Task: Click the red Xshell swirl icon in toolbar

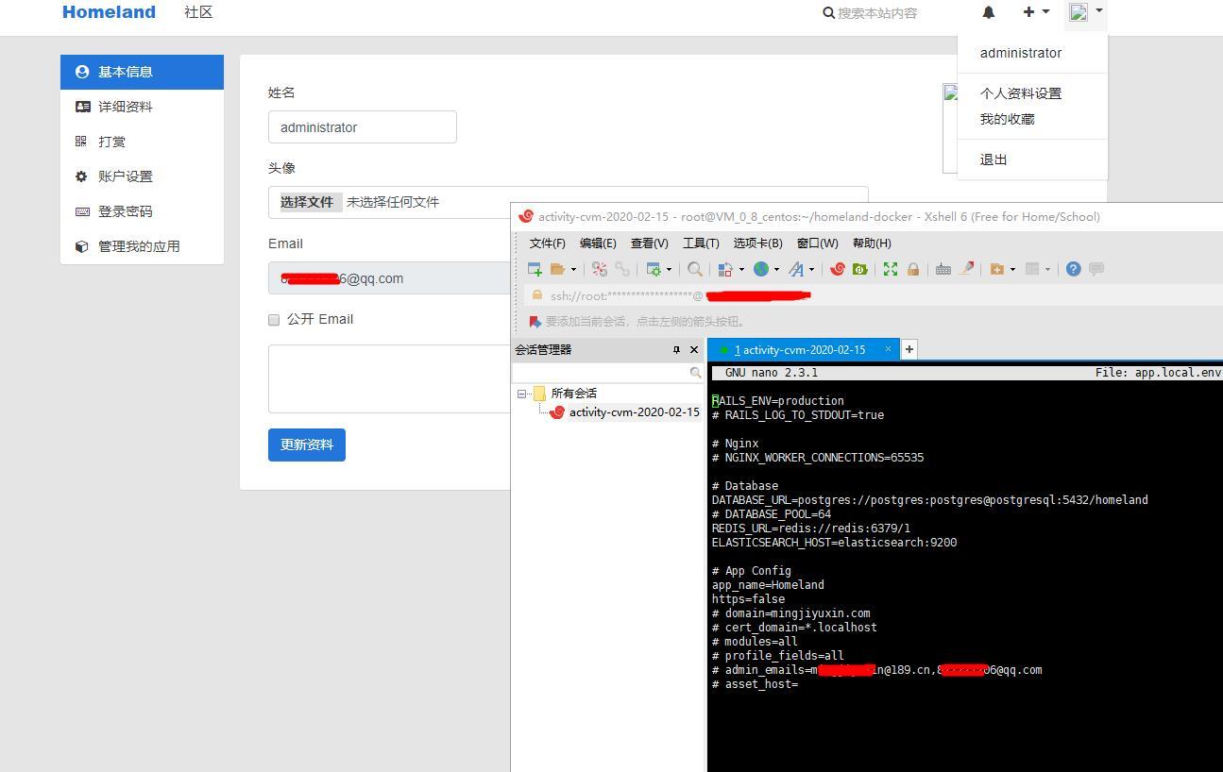Action: click(x=837, y=269)
